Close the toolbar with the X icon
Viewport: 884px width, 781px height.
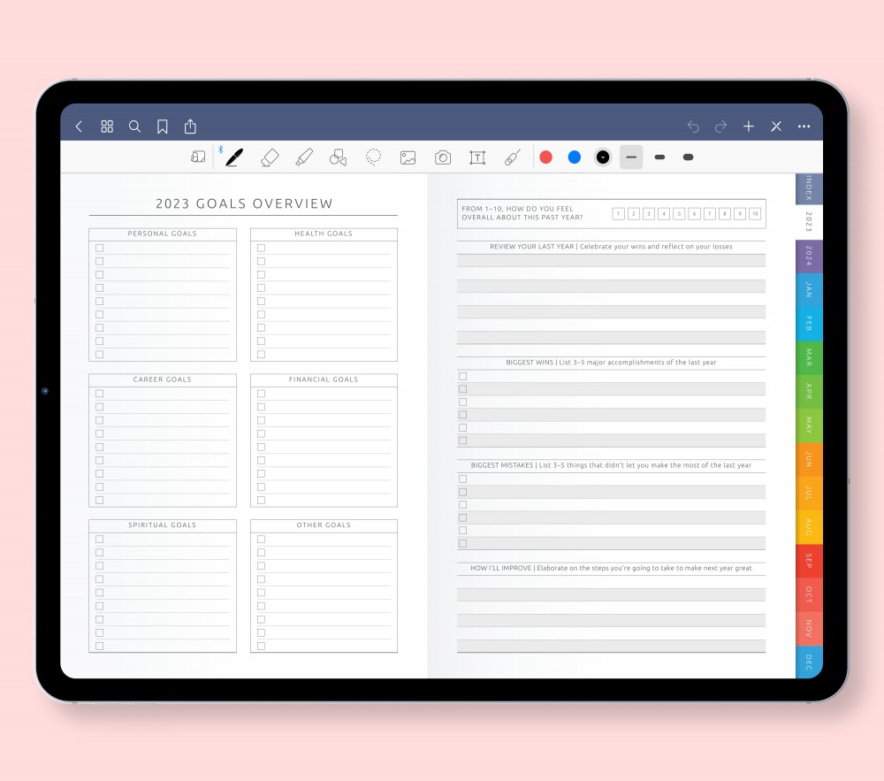tap(776, 126)
